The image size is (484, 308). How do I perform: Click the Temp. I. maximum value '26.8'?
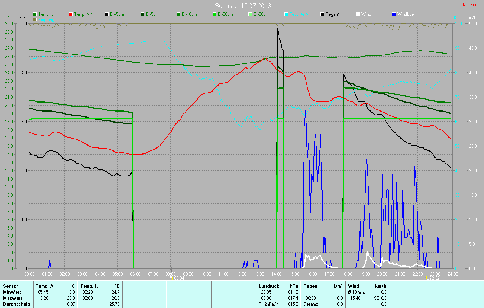115,298
